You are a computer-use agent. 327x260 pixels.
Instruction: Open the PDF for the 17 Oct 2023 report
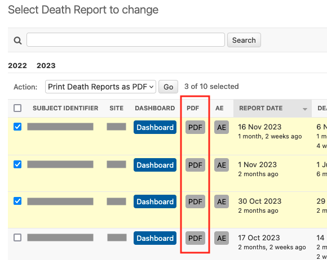pos(195,238)
